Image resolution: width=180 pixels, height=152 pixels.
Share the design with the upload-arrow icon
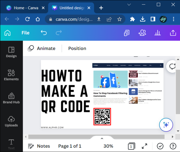pos(173,33)
